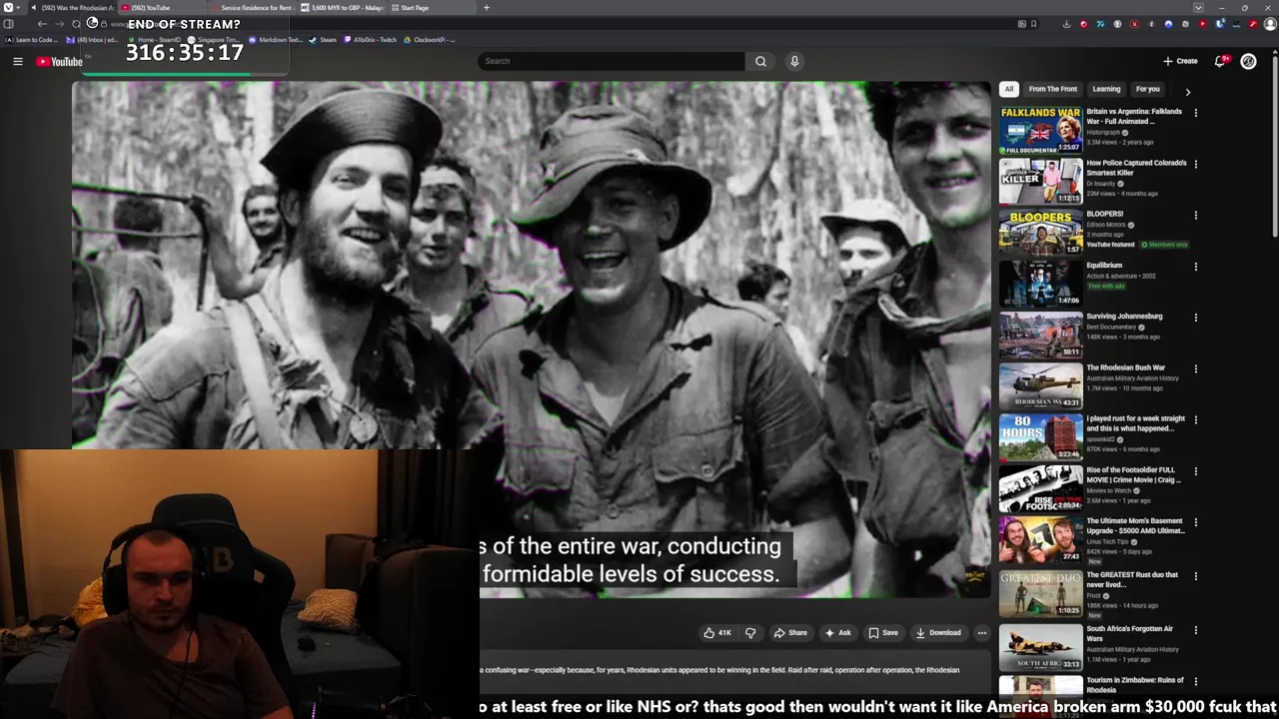
Task: Open the YouTube guide hamburger menu
Action: (x=17, y=62)
